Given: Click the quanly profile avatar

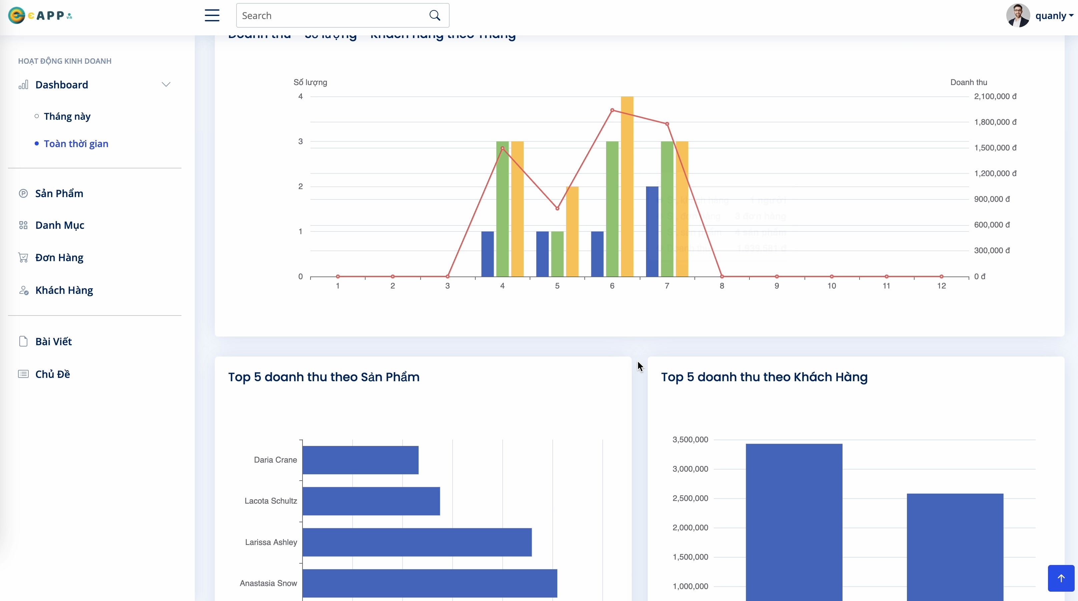Looking at the screenshot, I should (1018, 15).
